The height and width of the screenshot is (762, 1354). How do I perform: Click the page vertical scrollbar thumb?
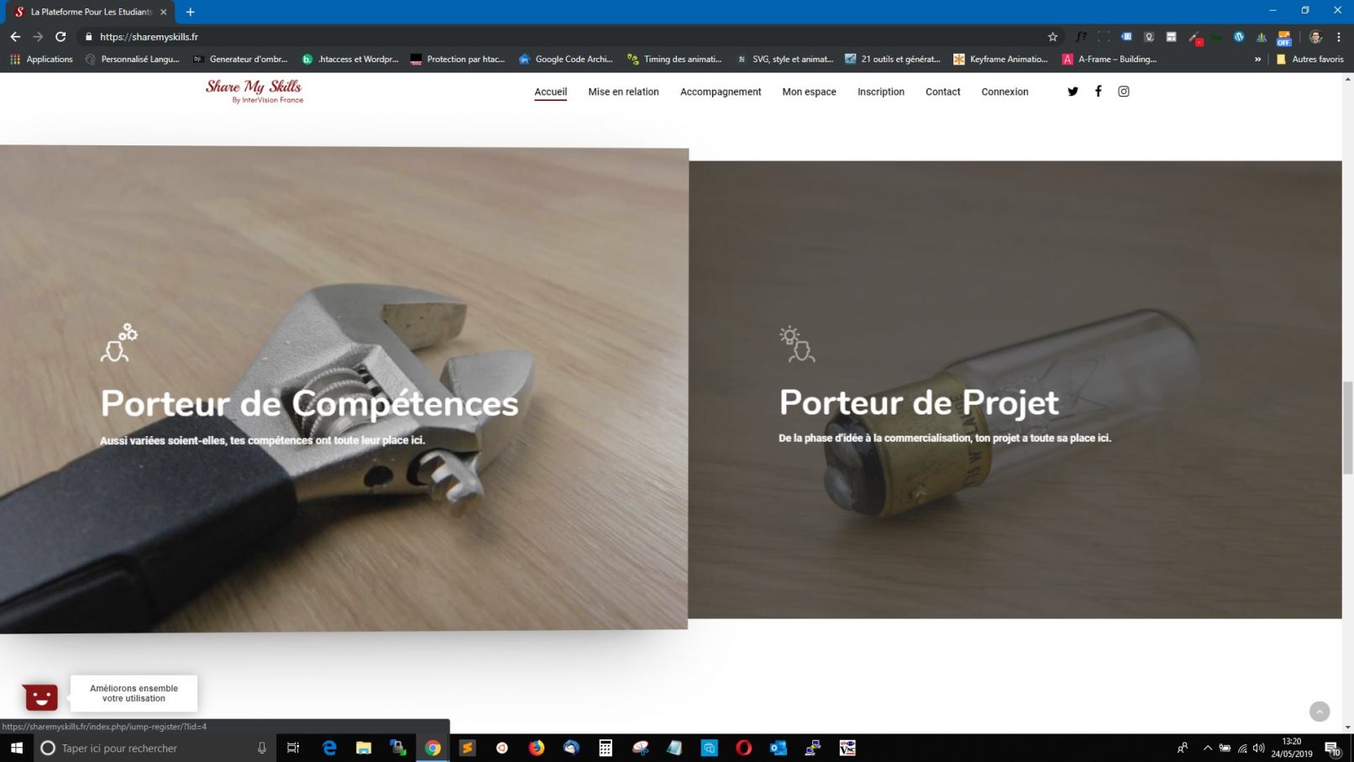point(1347,427)
